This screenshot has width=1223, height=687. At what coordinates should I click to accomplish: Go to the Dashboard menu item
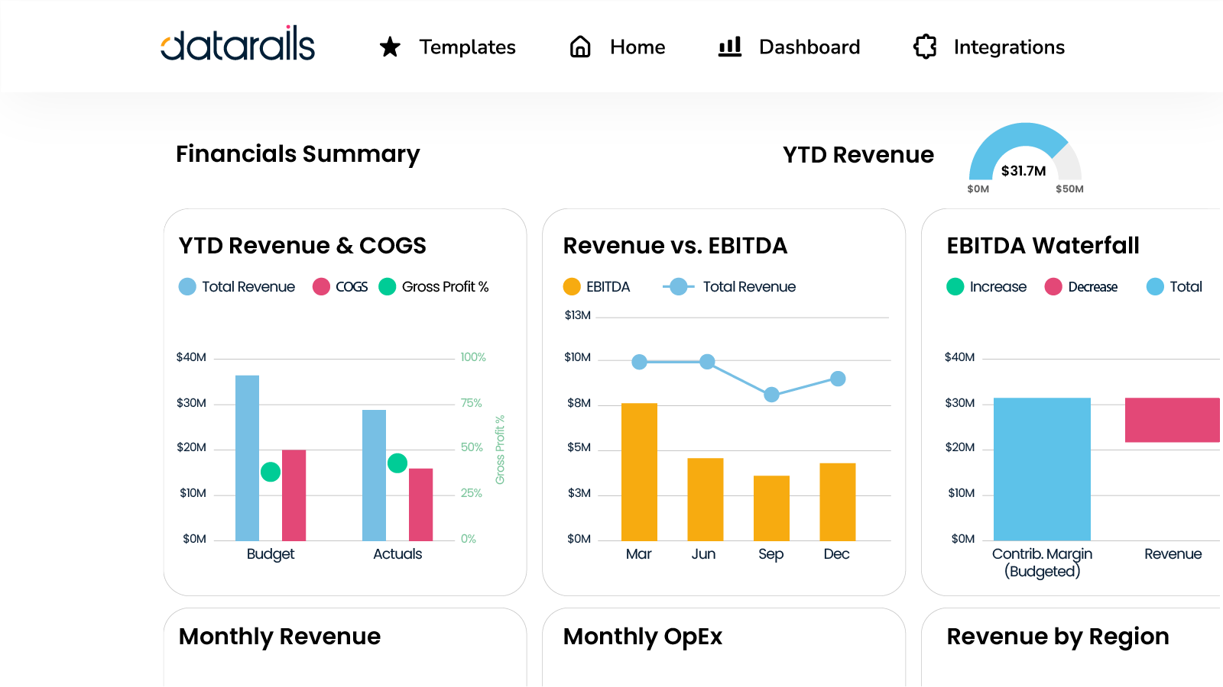pyautogui.click(x=809, y=47)
